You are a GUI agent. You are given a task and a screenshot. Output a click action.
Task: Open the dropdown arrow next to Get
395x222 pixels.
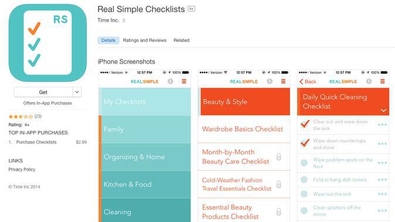tap(77, 92)
